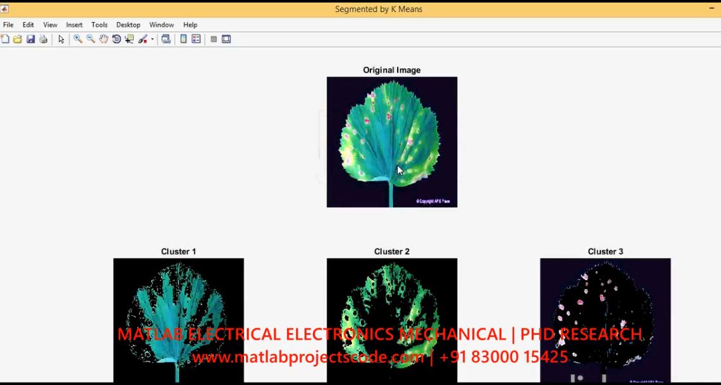
Task: Open the File menu
Action: point(8,25)
